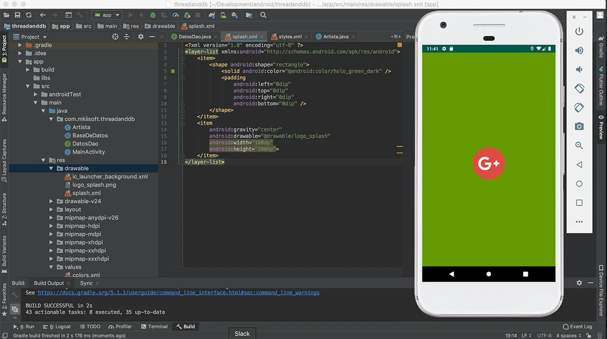
Task: Click the Debug app bug icon
Action: click(x=153, y=15)
